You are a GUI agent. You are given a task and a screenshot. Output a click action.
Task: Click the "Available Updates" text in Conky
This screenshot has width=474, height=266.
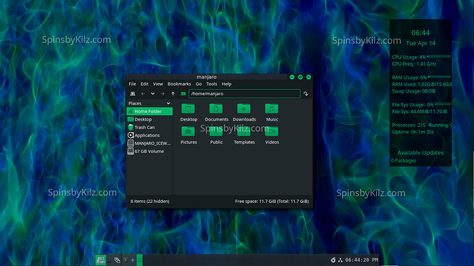[420, 153]
